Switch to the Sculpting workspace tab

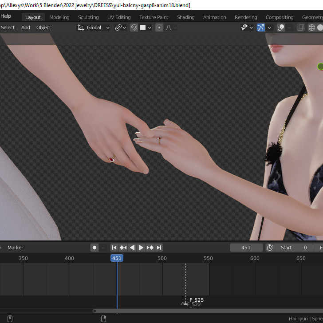[88, 17]
